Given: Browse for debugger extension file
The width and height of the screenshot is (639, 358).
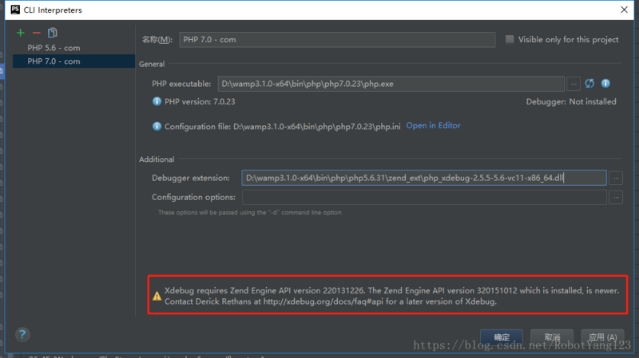Looking at the screenshot, I should coord(616,178).
